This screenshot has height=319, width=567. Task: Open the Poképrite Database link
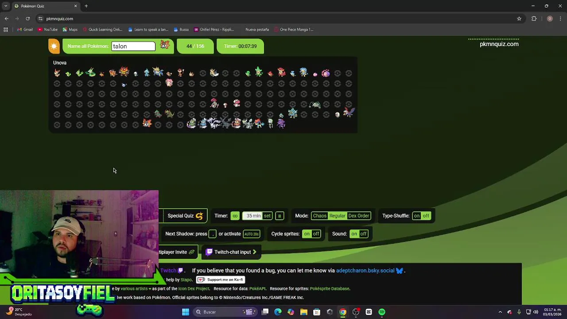coord(330,288)
